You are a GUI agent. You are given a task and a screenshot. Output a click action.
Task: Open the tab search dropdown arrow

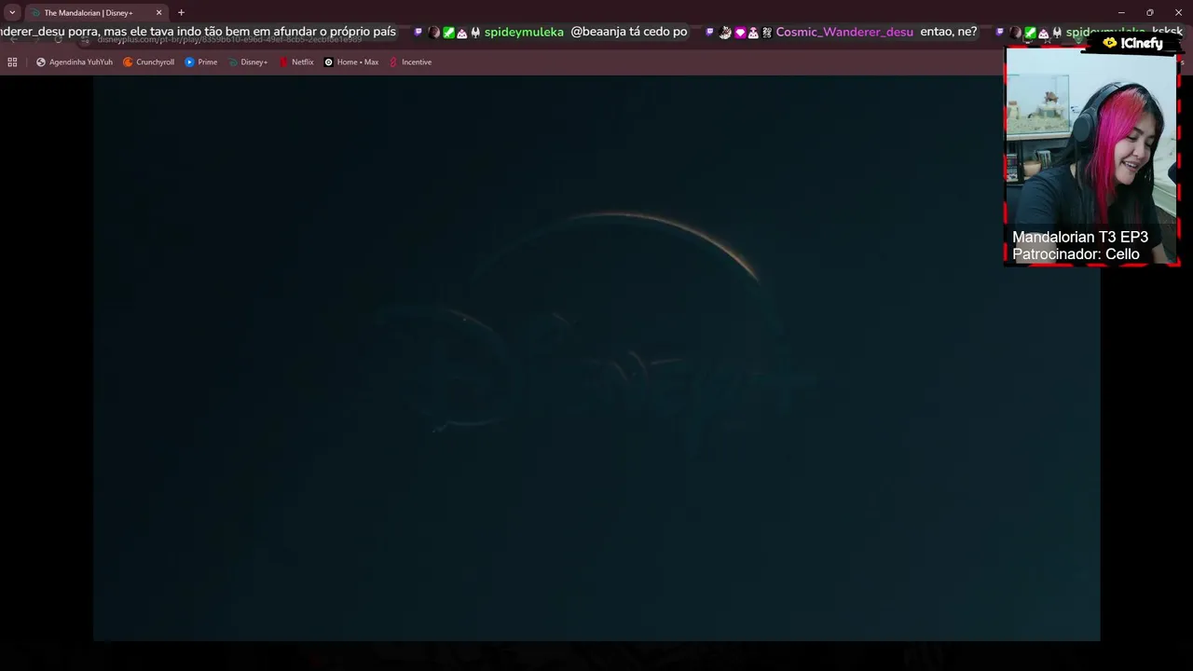pyautogui.click(x=12, y=12)
